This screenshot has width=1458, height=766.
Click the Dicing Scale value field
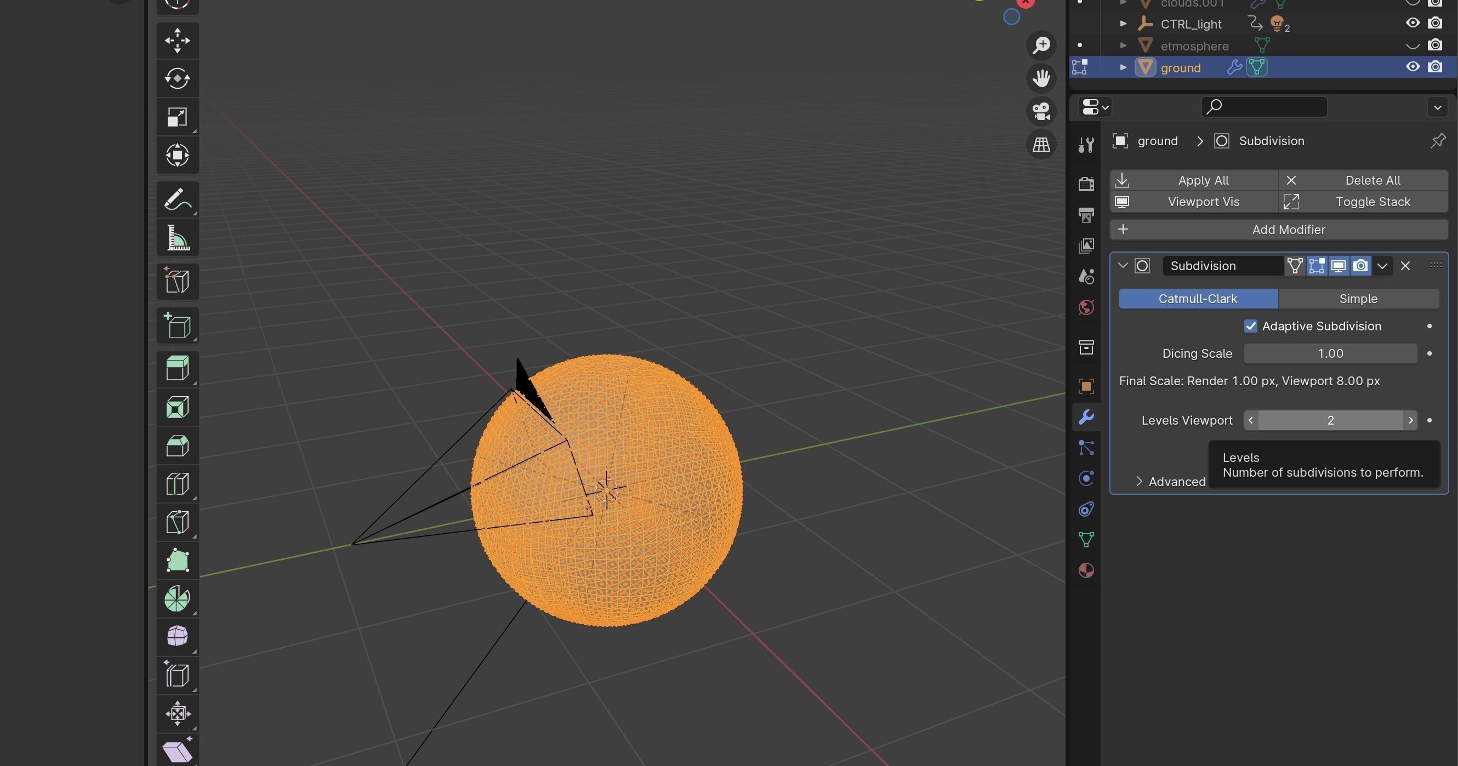(1330, 353)
